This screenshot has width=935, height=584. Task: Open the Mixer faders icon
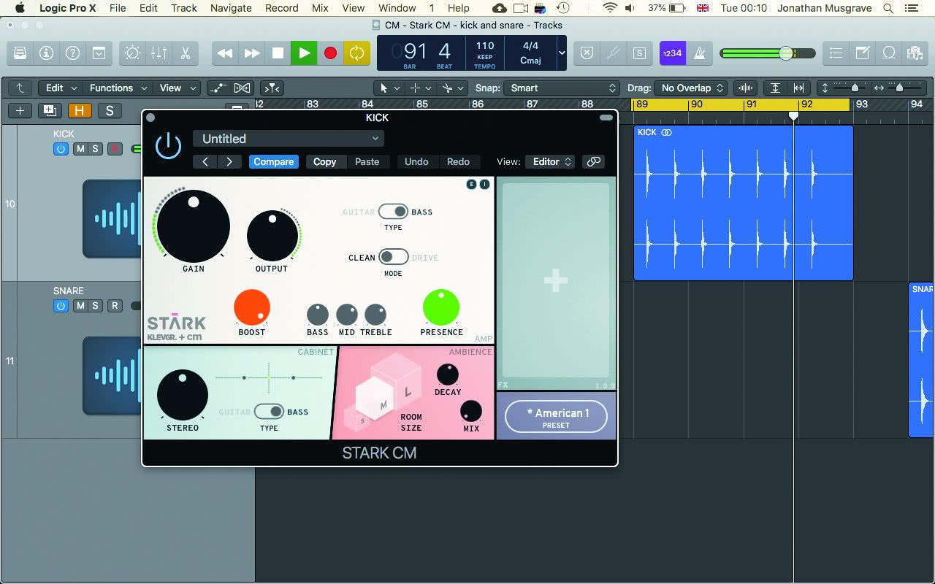tap(159, 53)
